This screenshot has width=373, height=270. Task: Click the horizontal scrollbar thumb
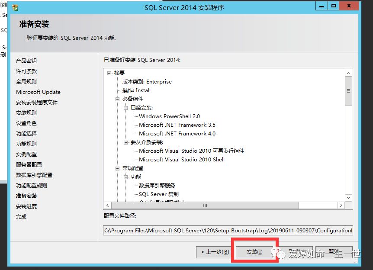tap(205, 205)
